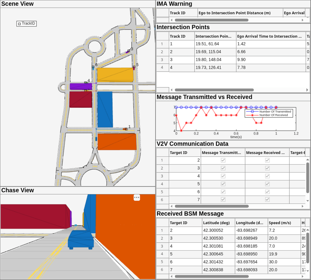Toggle Message Transmitted checkbox for Target ID 5
311x280 pixels.
223,184
